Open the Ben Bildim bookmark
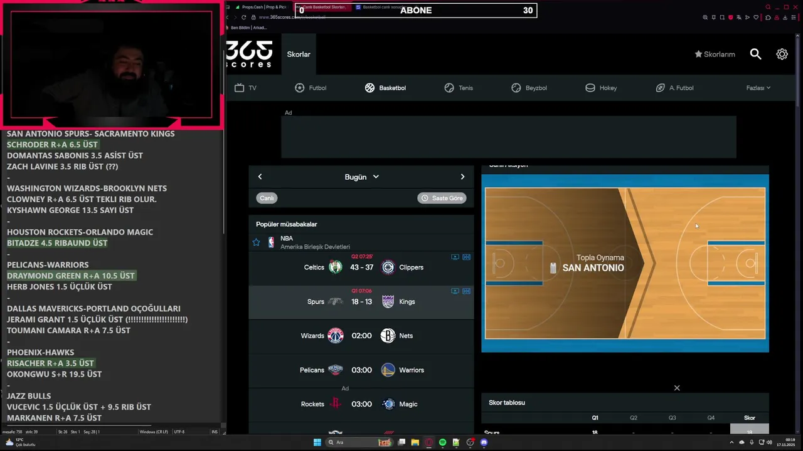The height and width of the screenshot is (451, 803). (x=249, y=28)
